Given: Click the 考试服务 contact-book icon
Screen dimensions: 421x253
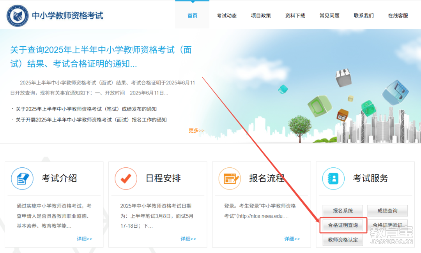Looking at the screenshot, I should click(x=333, y=179).
